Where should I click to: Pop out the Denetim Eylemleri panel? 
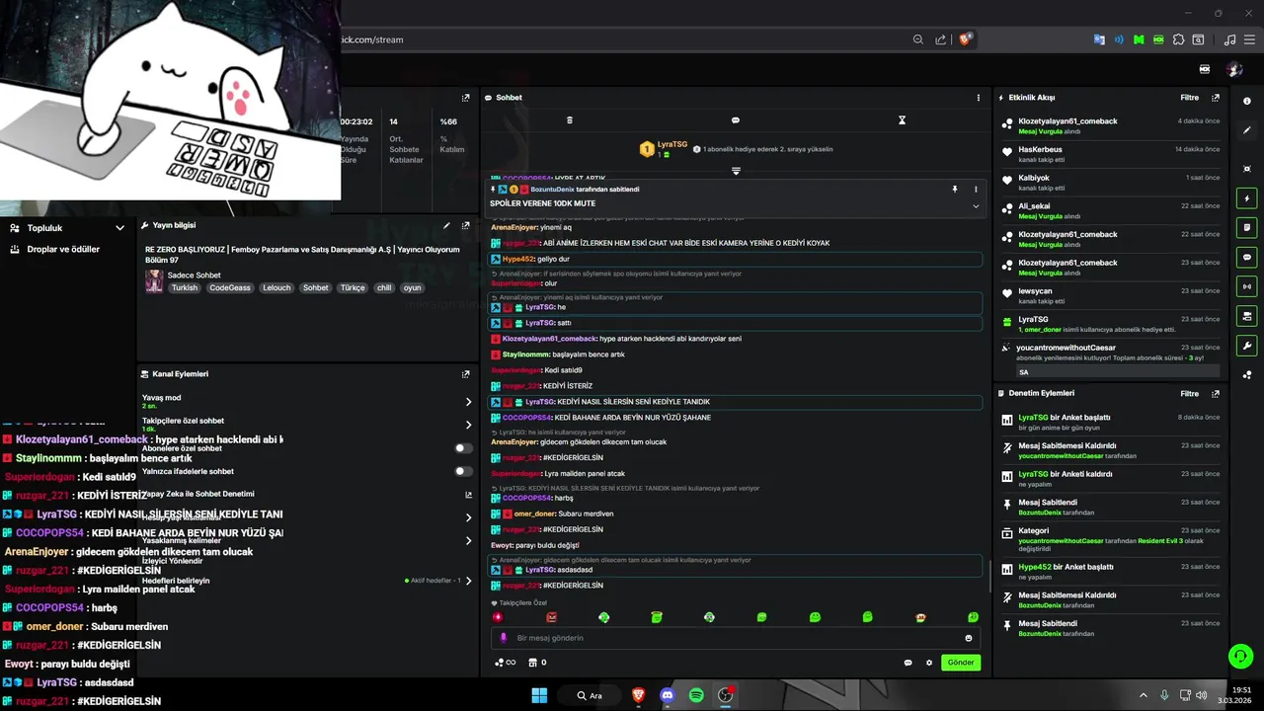point(1216,393)
